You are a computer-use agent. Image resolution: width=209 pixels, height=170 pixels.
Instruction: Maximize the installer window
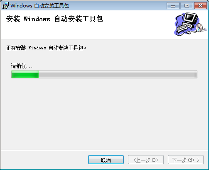[x=187, y=6]
